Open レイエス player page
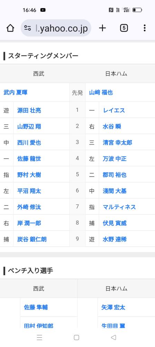Viewport: 155px width, 347px height. 114,110
